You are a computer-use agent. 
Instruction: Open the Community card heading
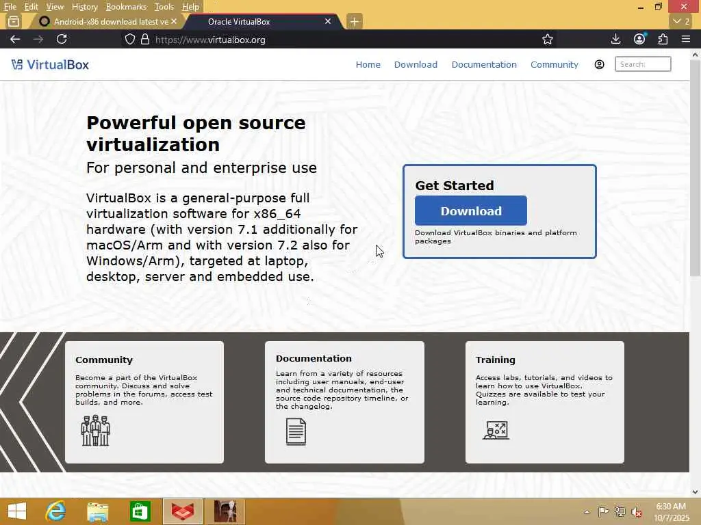[x=104, y=360]
